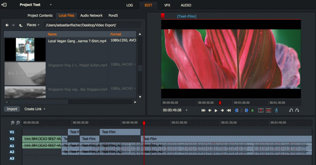
Task: Click the Import button
Action: [12, 109]
